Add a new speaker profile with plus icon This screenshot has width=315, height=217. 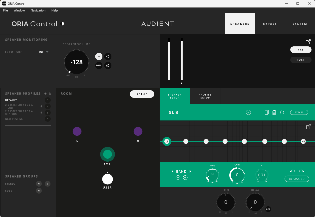[45, 94]
